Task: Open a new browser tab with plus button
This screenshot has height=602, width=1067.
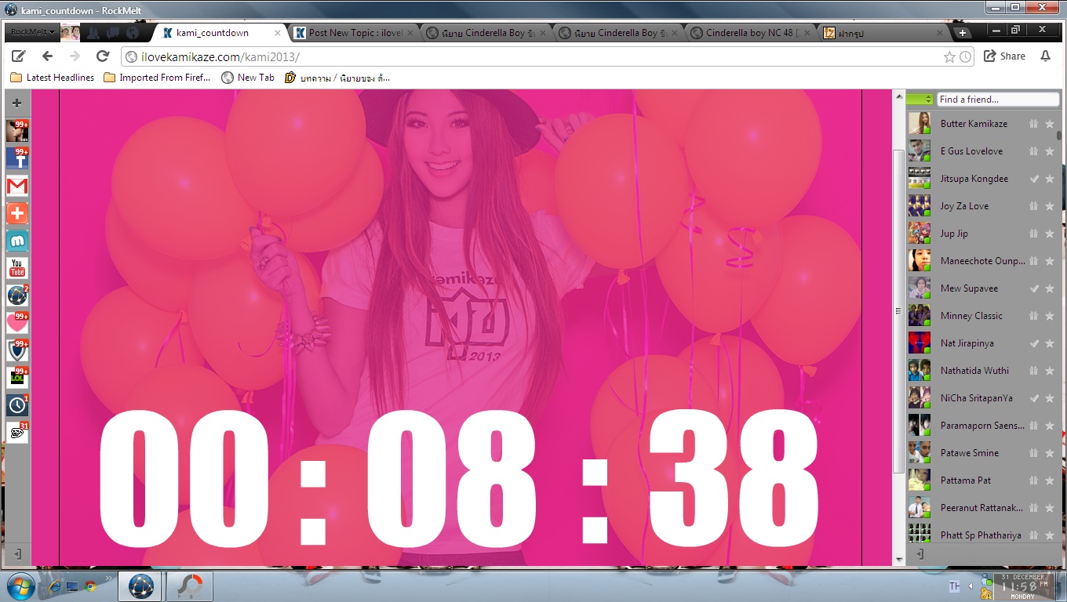Action: tap(963, 33)
